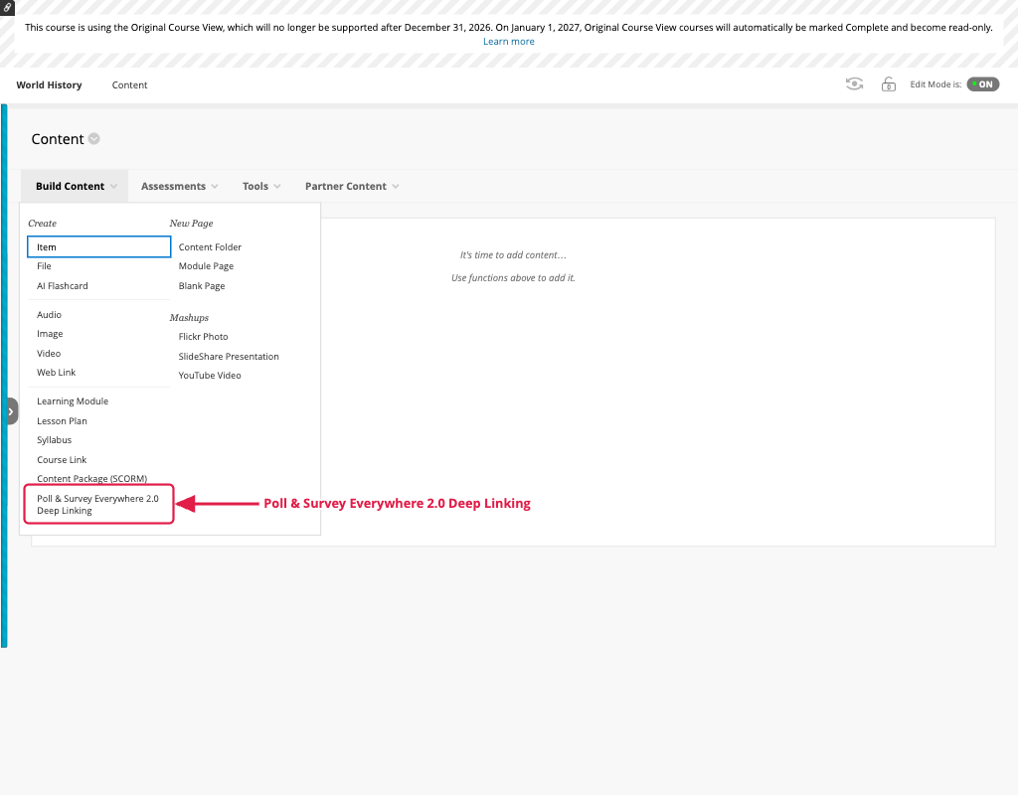Click the link icon in the top-left corner
This screenshot has width=1018, height=795.
click(7, 7)
